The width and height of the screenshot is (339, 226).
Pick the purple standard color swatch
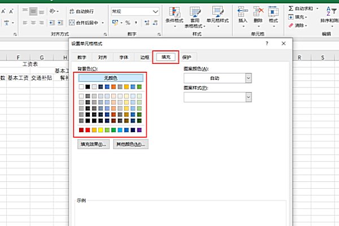[x=140, y=130]
